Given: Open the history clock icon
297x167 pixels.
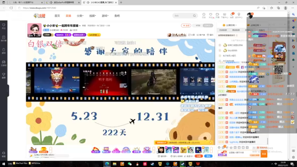Looking at the screenshot, I should click(x=204, y=15).
